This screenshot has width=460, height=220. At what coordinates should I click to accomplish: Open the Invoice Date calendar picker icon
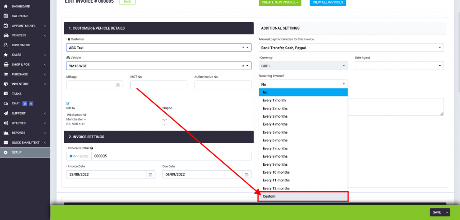150,175
